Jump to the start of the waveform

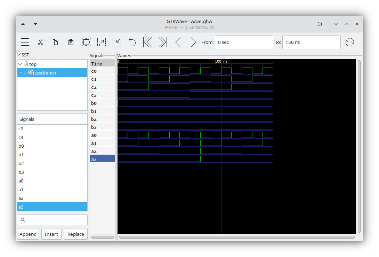(x=147, y=42)
